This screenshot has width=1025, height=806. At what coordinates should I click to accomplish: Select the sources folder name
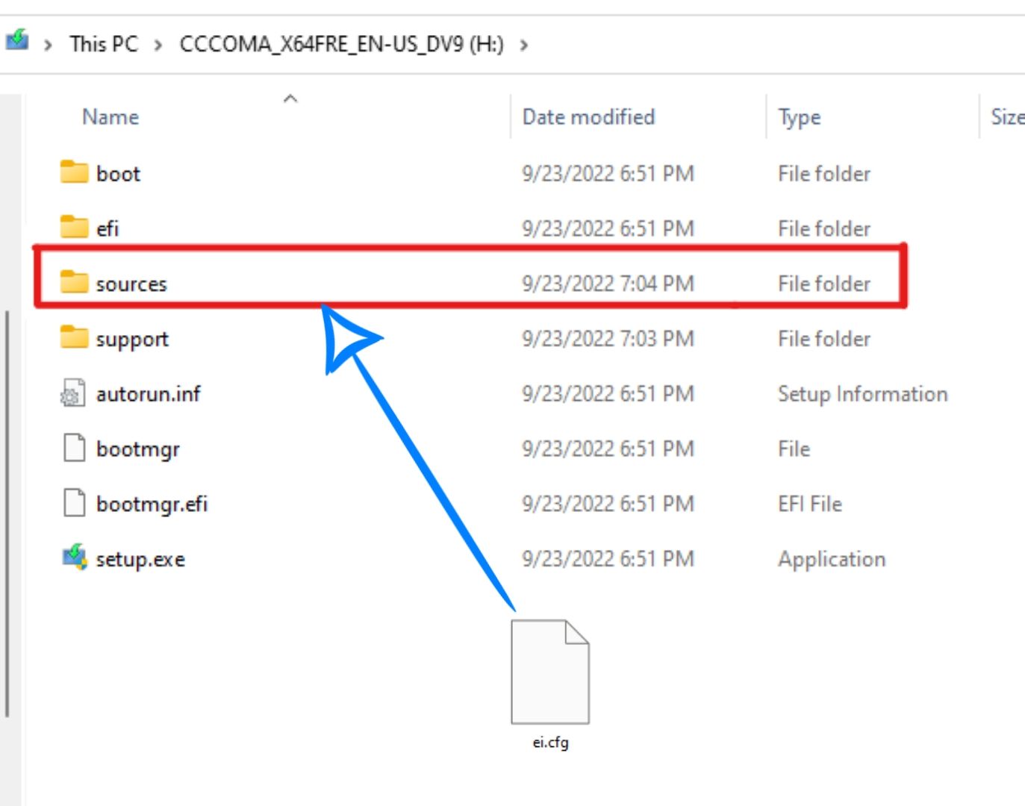[x=131, y=284]
